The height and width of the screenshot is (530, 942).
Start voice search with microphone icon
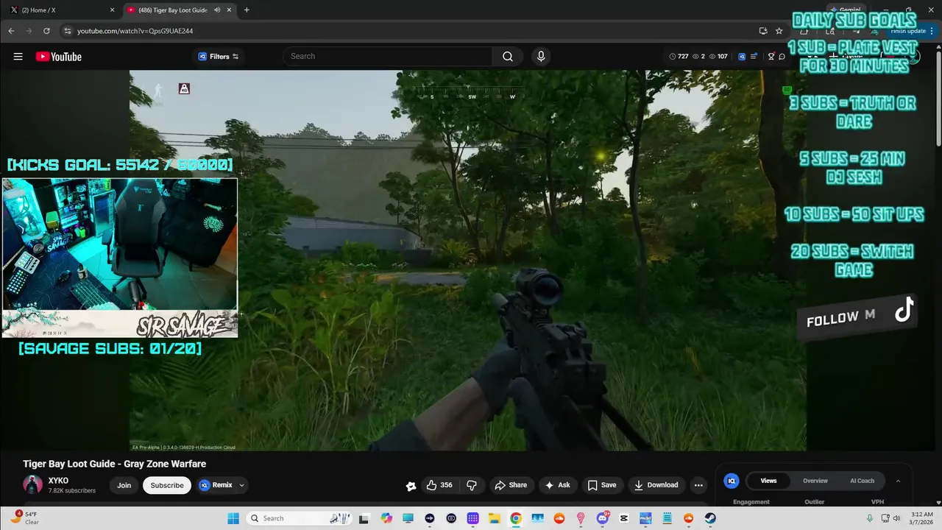point(541,57)
